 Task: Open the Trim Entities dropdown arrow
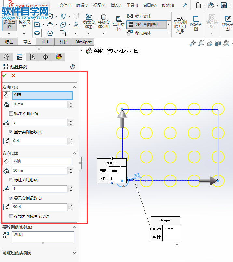pos(89,34)
